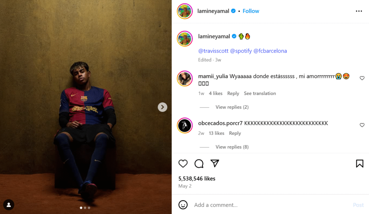Like the post with heart icon
Screen dimensions: 369x214
(183, 164)
